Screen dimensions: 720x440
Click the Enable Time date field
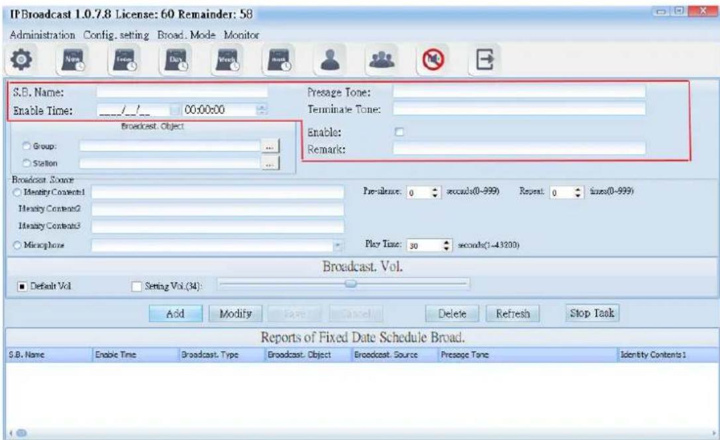[x=134, y=110]
